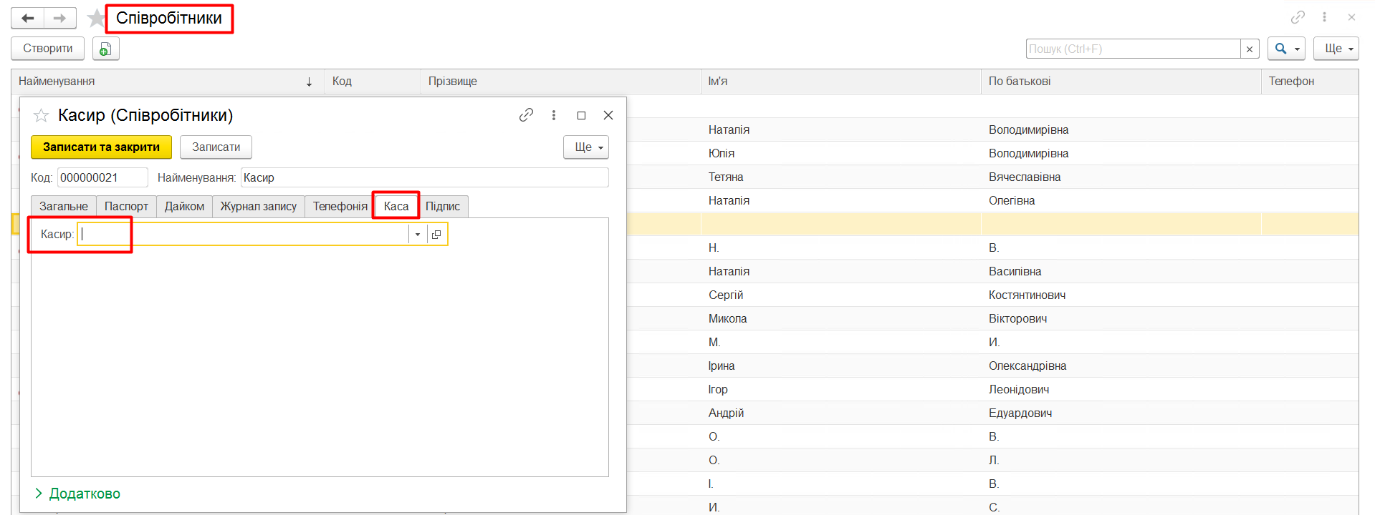This screenshot has height=515, width=1375.
Task: Click the Створити button
Action: [x=47, y=49]
